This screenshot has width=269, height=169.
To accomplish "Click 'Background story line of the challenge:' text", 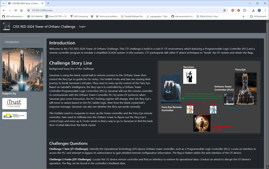I will (72, 69).
